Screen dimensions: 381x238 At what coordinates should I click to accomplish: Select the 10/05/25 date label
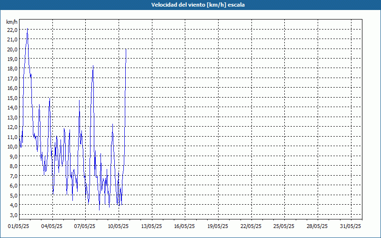click(118, 226)
